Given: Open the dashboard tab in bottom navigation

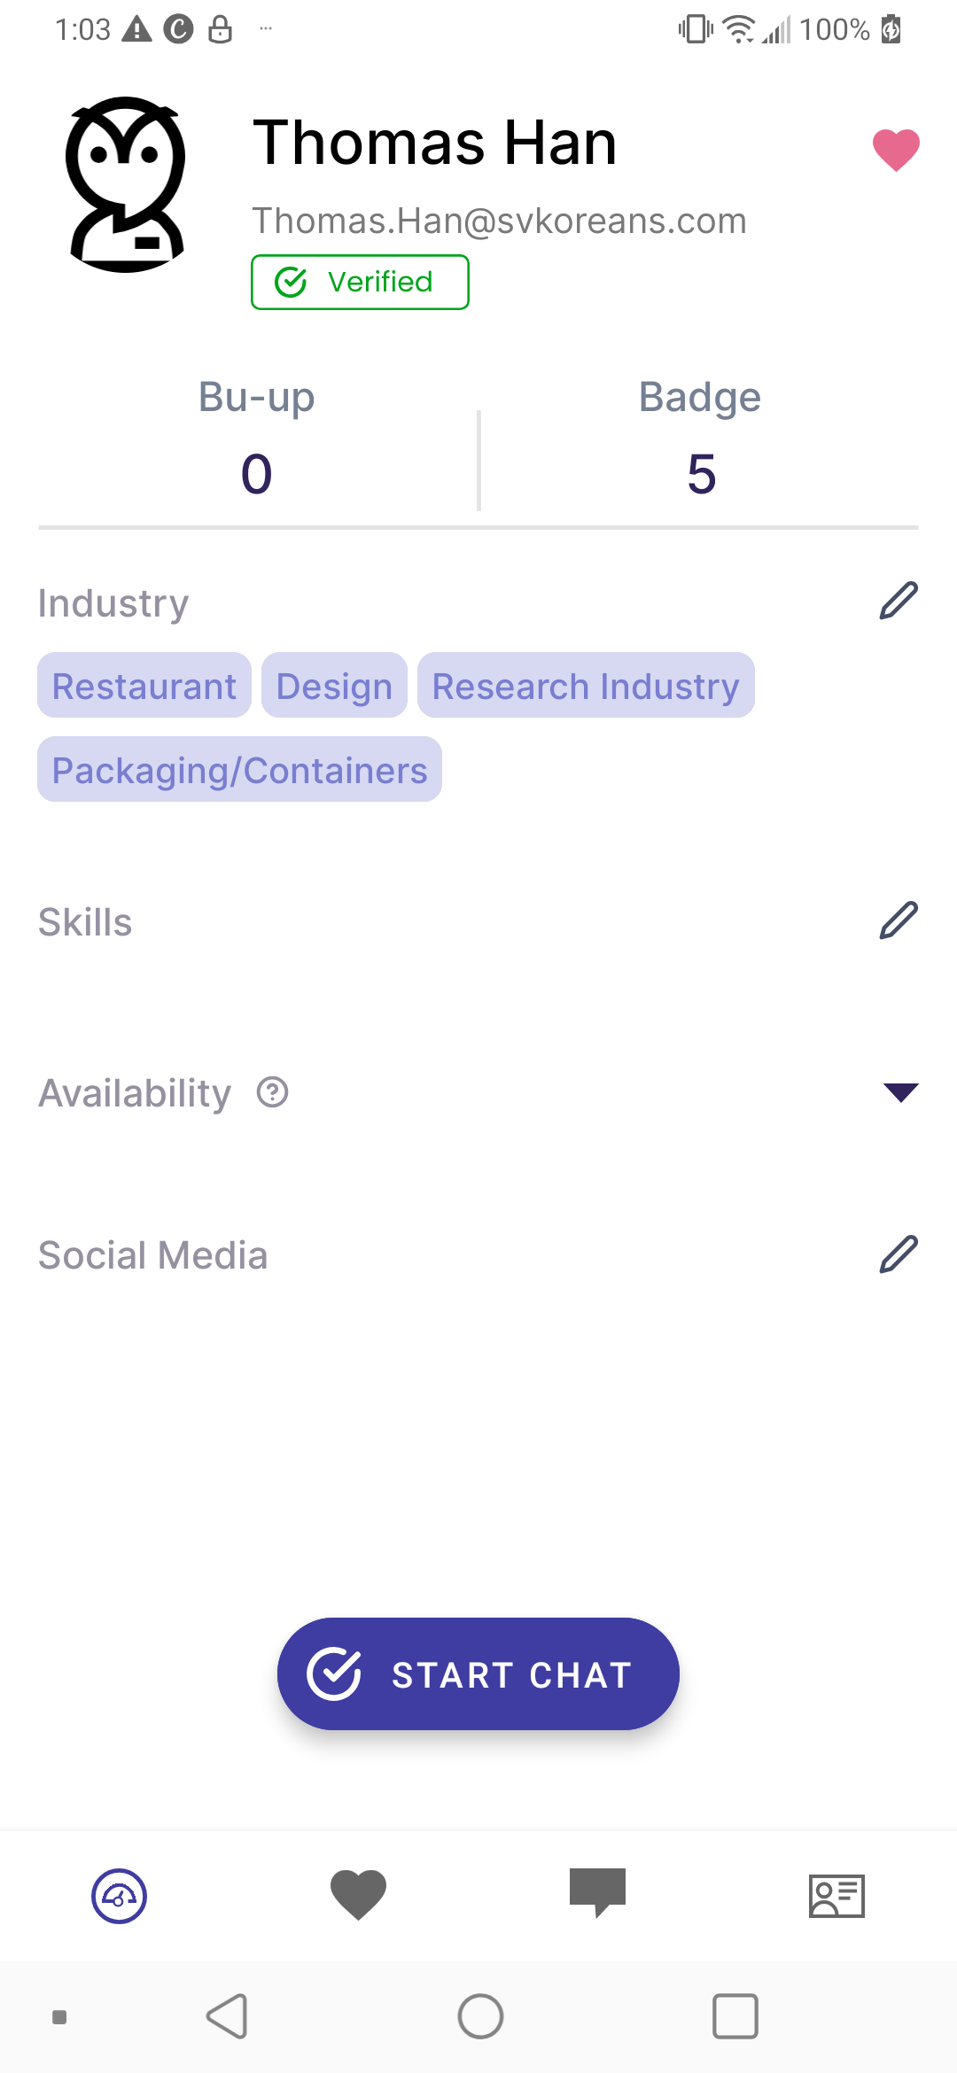Looking at the screenshot, I should (x=120, y=1896).
